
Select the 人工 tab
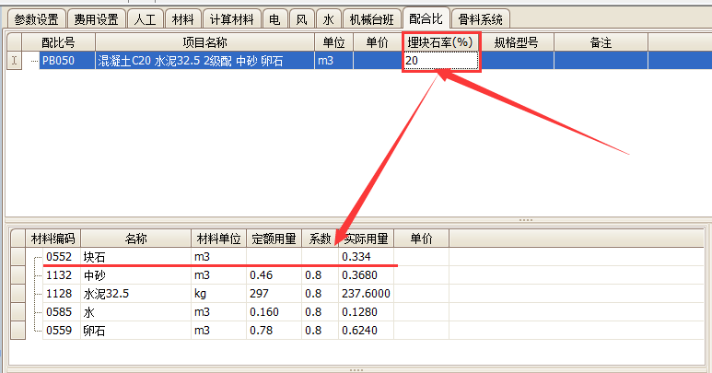(145, 18)
